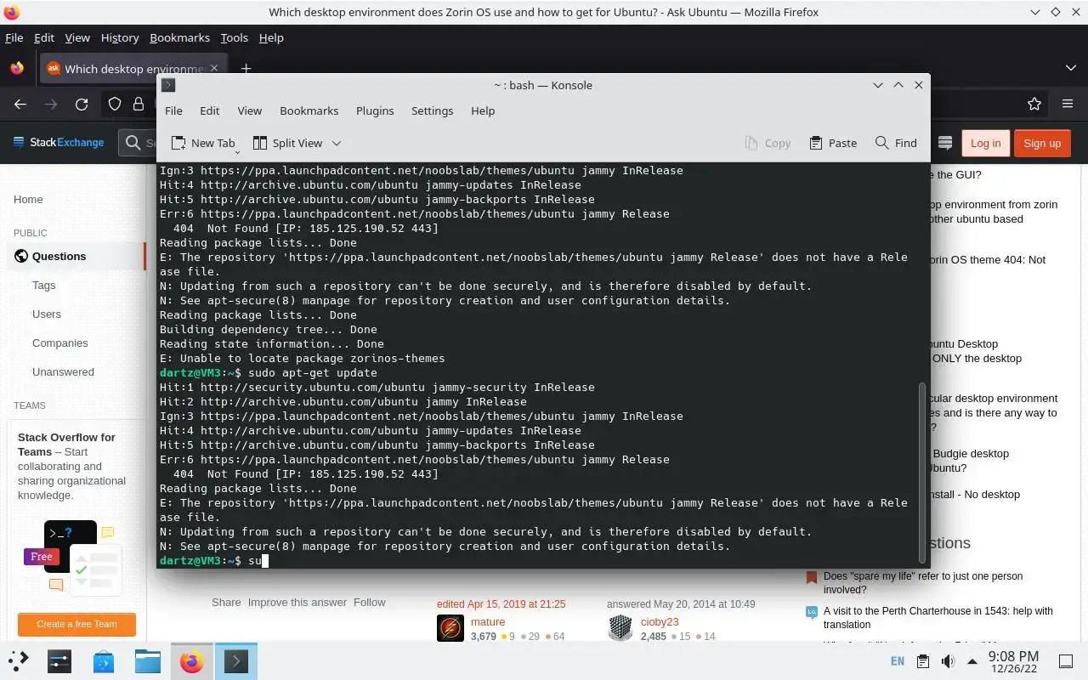Click Split View in Konsole toolbar
Viewport: 1088px width, 680px height.
[288, 143]
